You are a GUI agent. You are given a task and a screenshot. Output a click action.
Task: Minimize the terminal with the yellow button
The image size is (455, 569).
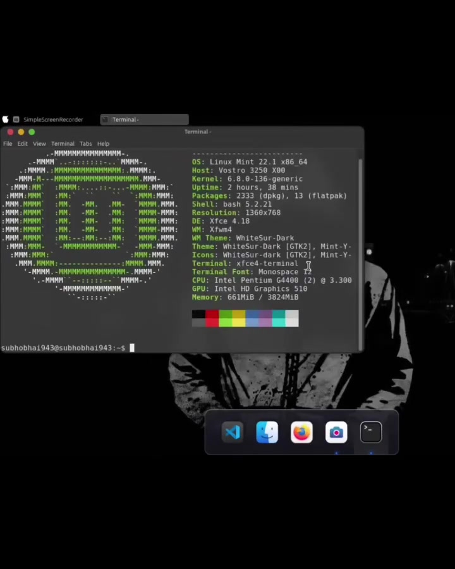tap(21, 132)
